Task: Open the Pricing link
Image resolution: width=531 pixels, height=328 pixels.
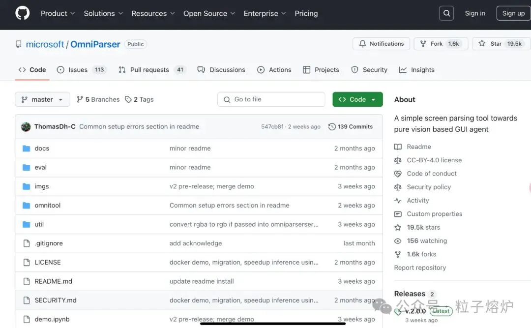Action: [x=306, y=14]
